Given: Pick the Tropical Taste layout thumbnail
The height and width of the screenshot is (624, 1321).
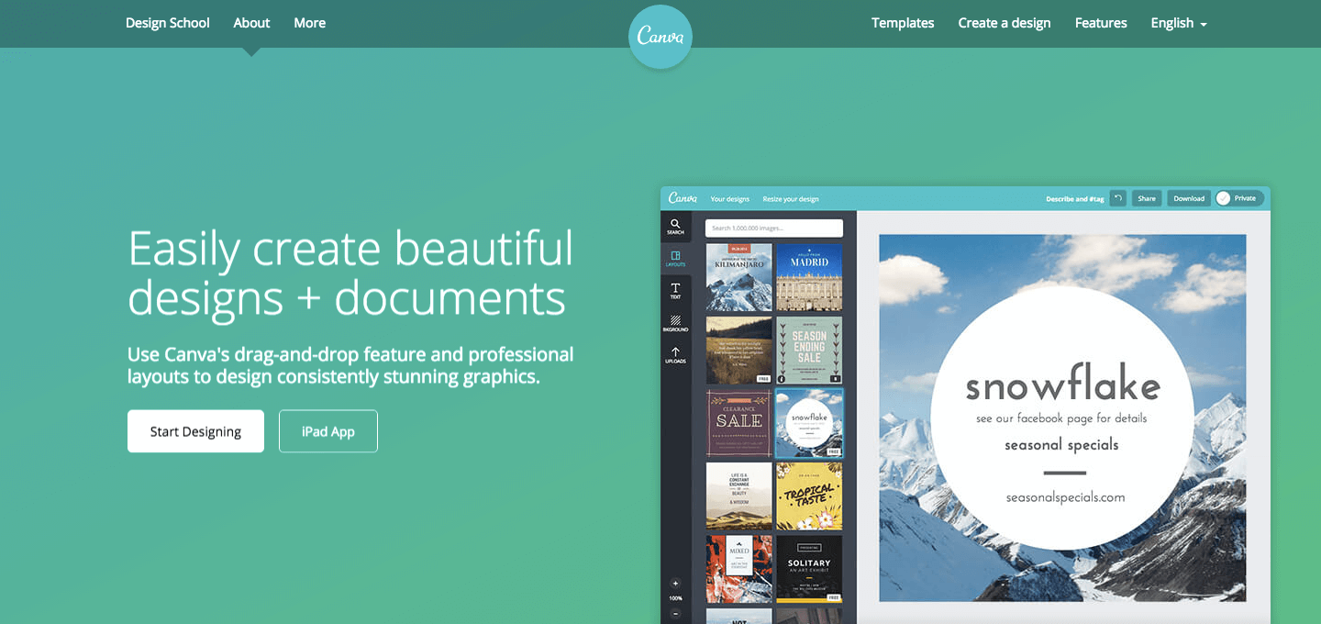Looking at the screenshot, I should [809, 496].
